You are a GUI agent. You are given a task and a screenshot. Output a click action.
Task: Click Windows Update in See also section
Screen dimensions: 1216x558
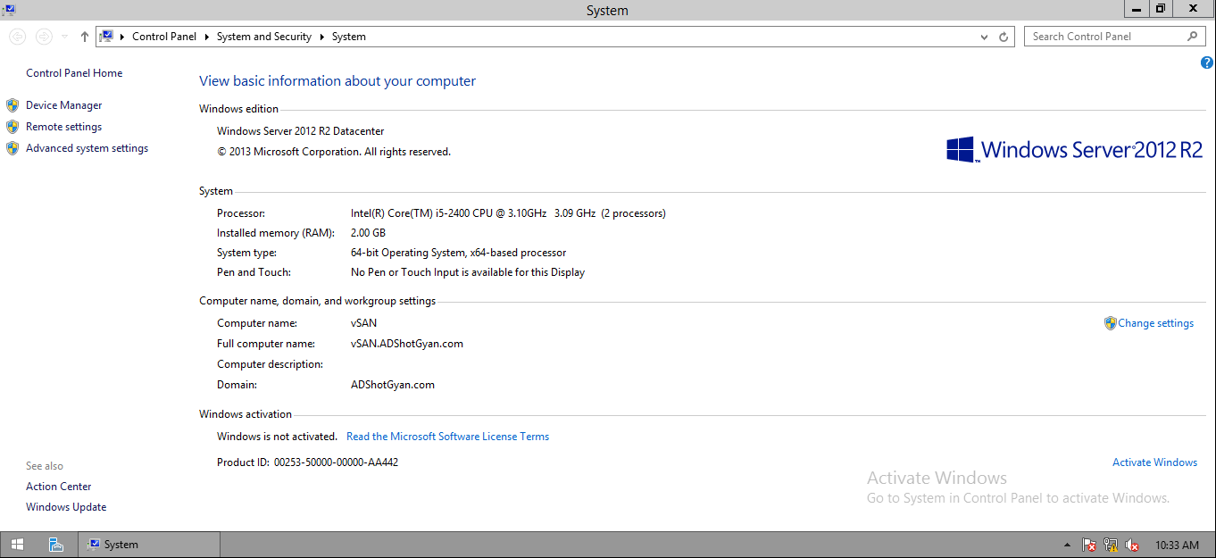point(66,506)
